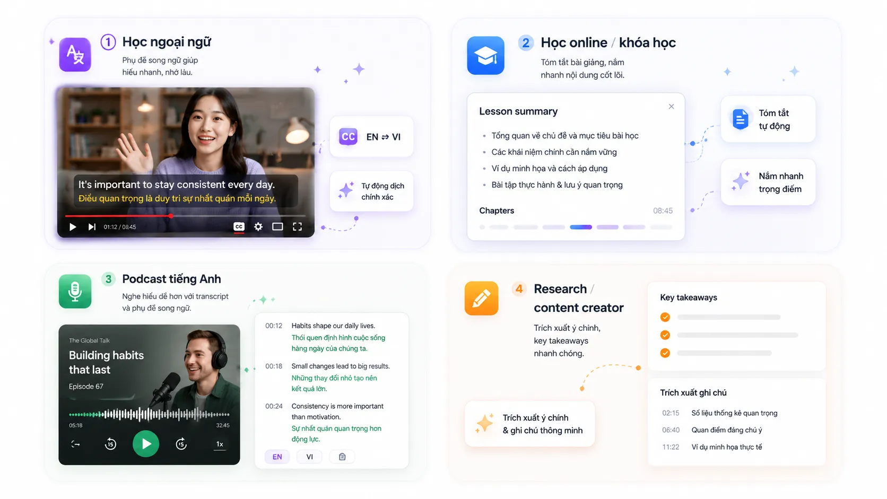Jump to transcript timestamp 00:18

(x=274, y=366)
